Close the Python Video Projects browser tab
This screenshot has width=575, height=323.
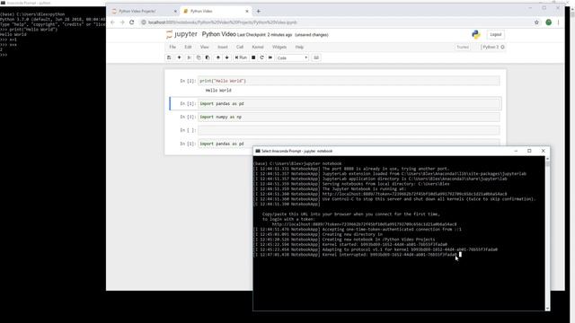pyautogui.click(x=175, y=12)
